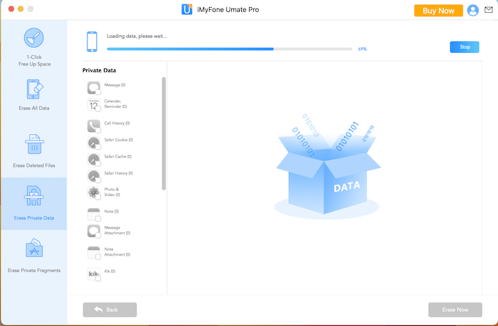Click the Buy Now button
Image resolution: width=498 pixels, height=326 pixels.
[438, 11]
